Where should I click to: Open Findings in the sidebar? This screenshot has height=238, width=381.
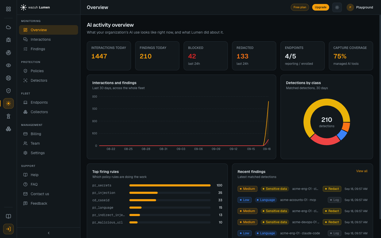coord(48,49)
